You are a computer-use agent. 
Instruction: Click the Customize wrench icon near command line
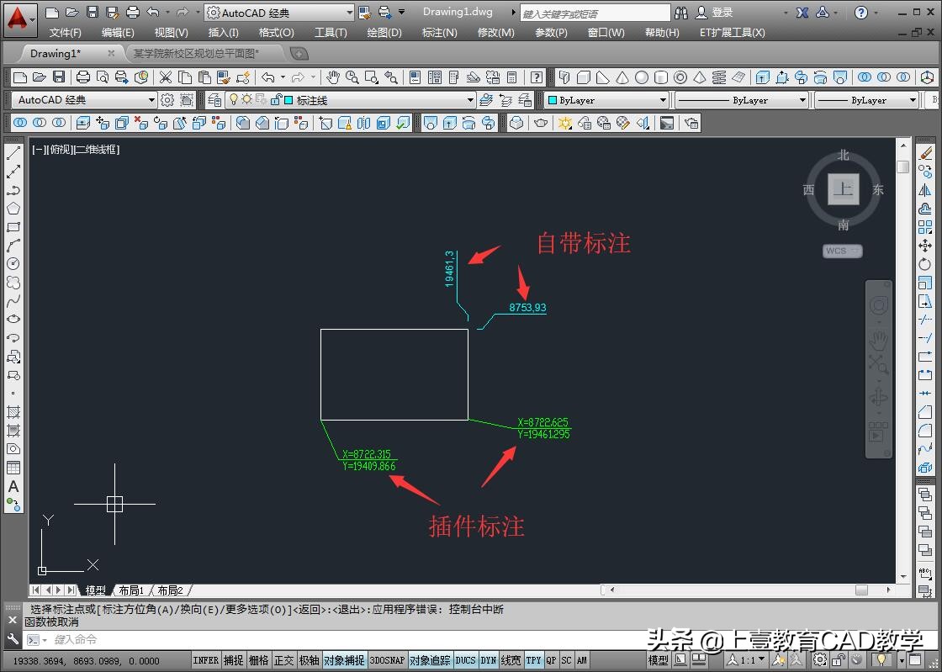point(13,639)
